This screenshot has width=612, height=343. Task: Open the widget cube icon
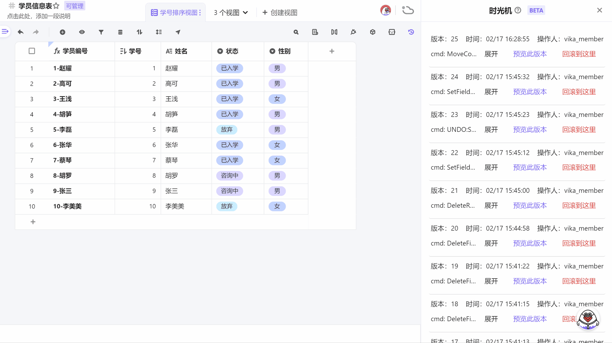(373, 32)
